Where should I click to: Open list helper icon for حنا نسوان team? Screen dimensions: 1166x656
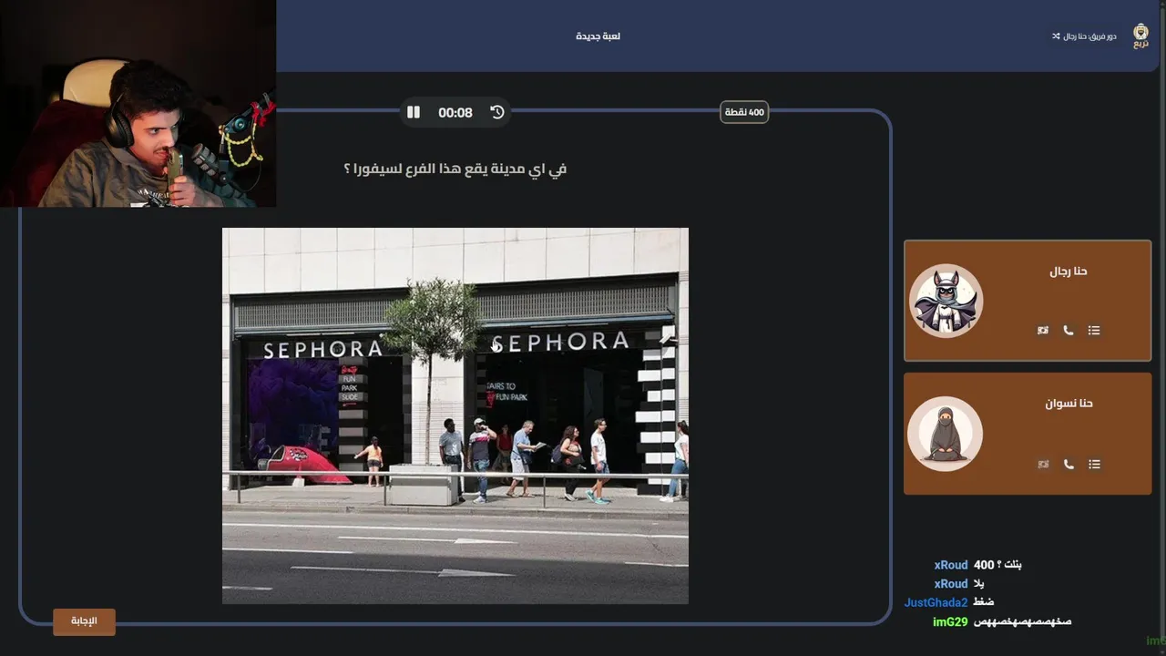1094,465
